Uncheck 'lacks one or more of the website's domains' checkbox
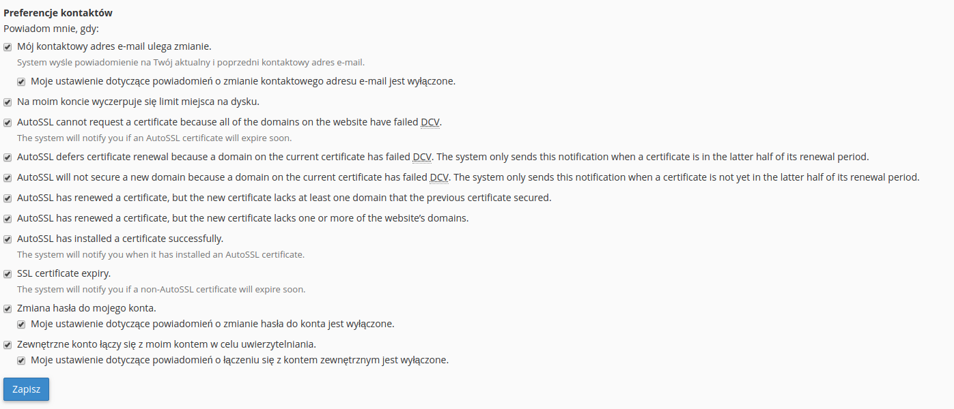Image resolution: width=954 pixels, height=409 pixels. click(8, 219)
